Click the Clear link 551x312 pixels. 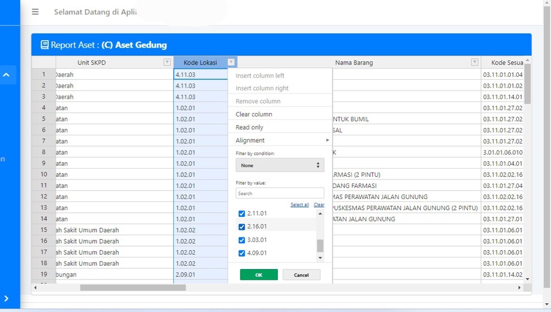[x=319, y=205]
